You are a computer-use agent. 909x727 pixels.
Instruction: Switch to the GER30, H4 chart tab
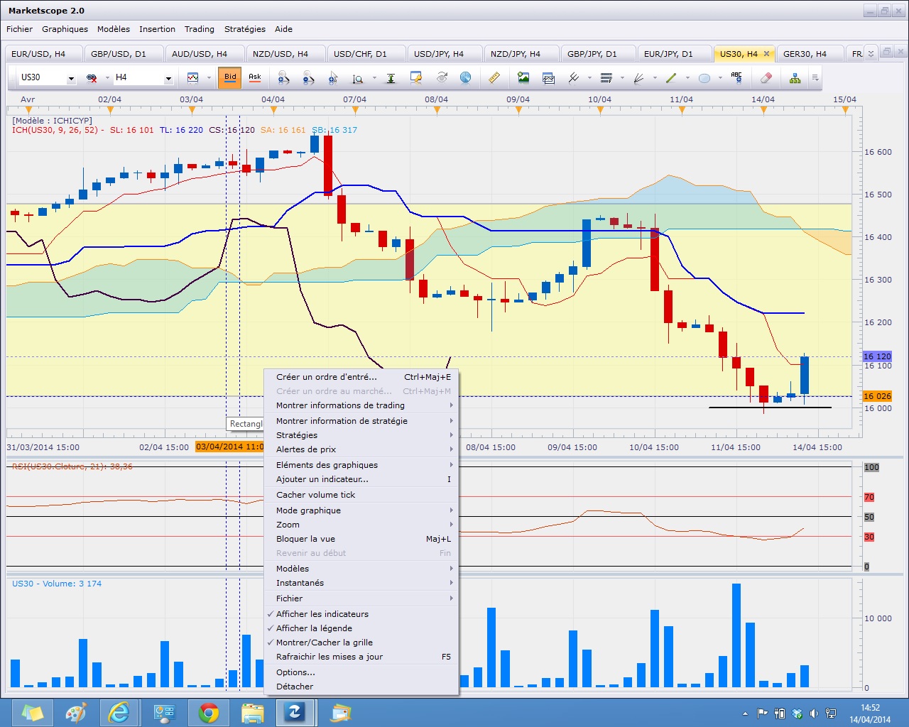coord(805,54)
